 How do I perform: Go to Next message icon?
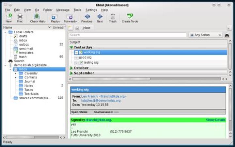pyautogui.click(x=100, y=17)
